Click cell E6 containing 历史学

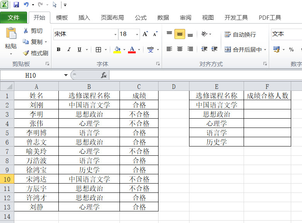point(217,142)
